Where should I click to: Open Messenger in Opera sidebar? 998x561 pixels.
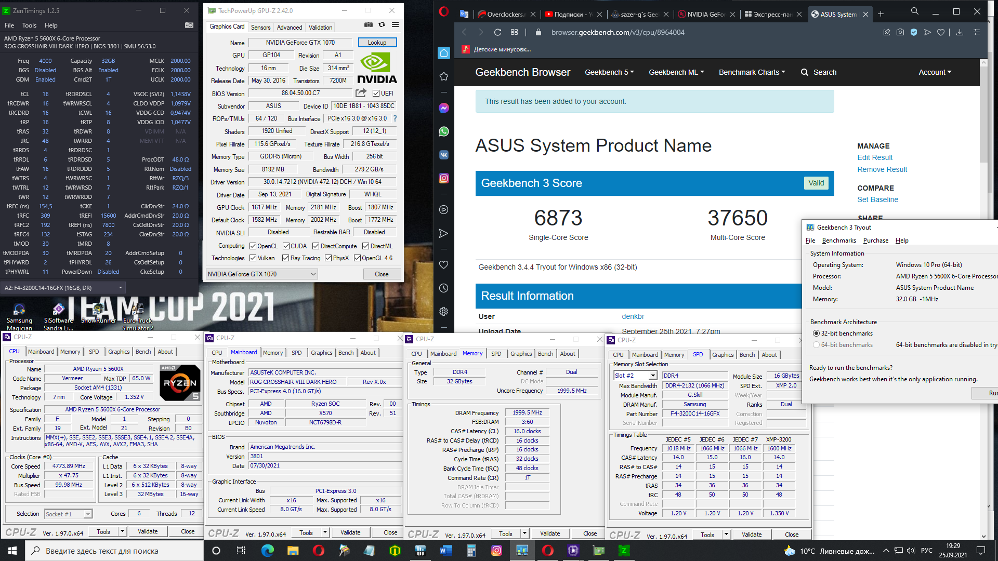pos(444,108)
